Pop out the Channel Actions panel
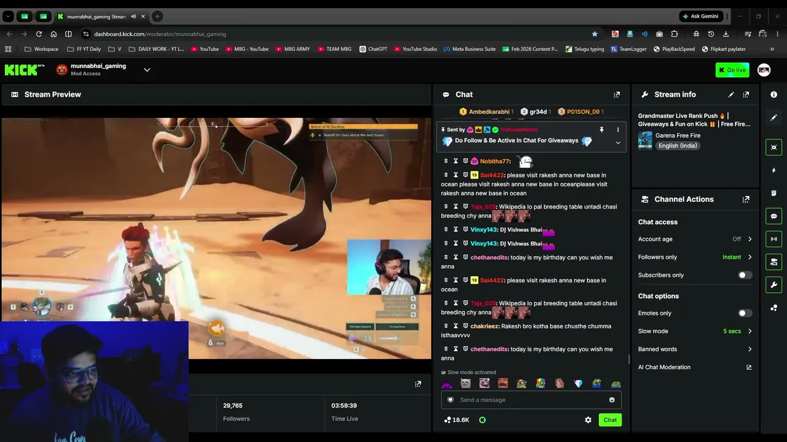 (x=746, y=200)
